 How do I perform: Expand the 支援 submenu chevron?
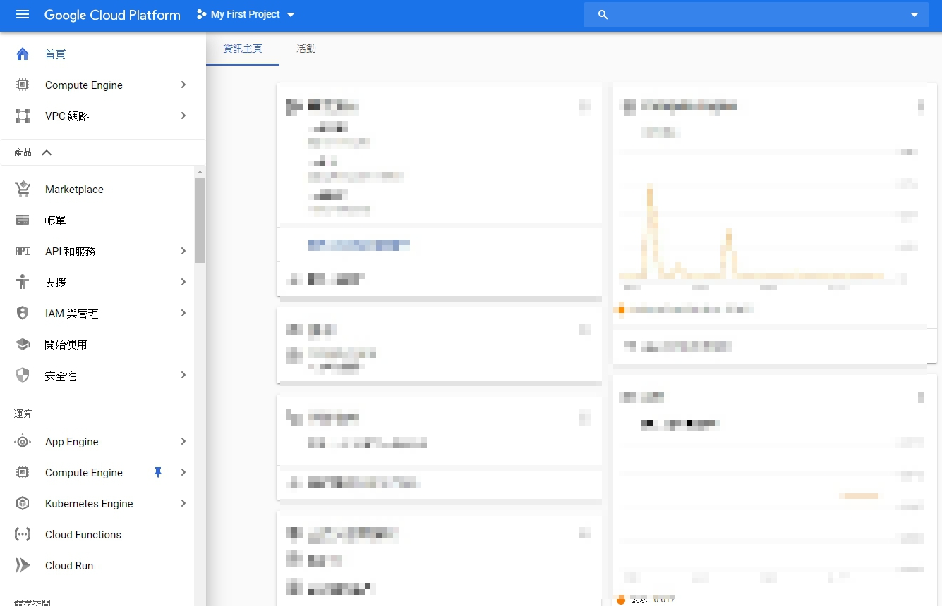[x=183, y=282]
